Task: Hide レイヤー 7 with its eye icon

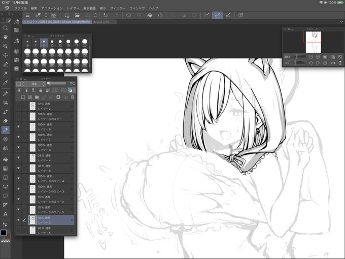Action: (18, 137)
